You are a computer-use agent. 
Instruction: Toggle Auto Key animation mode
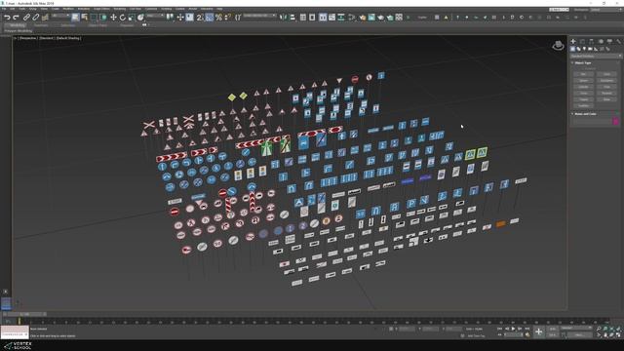pyautogui.click(x=553, y=329)
